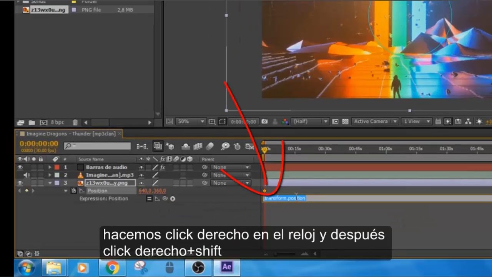Viewport: 492px width, 277px height.
Task: Click the red label color of layer 1
Action: coord(57,167)
